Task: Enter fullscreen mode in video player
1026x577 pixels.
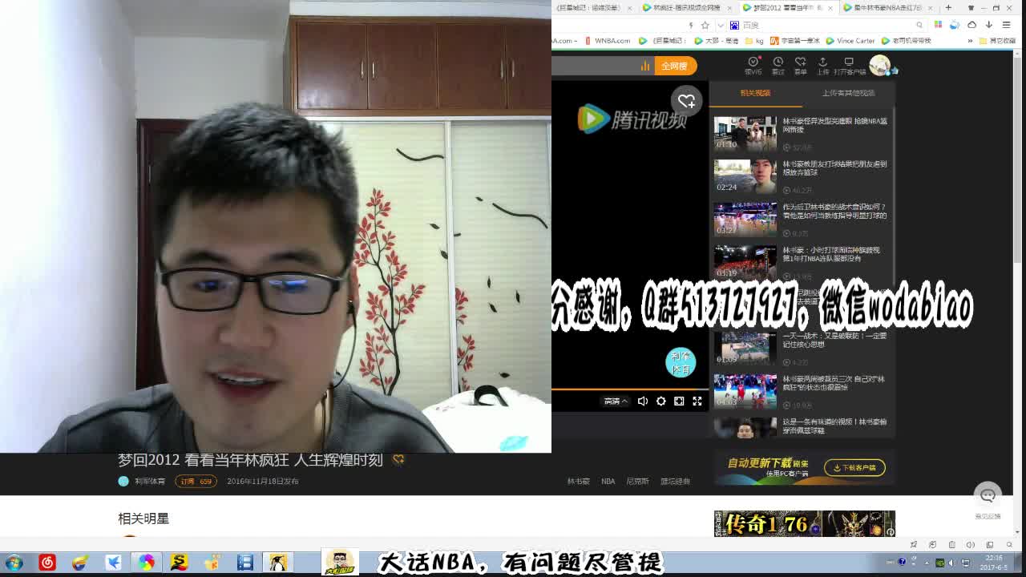Action: pos(697,401)
